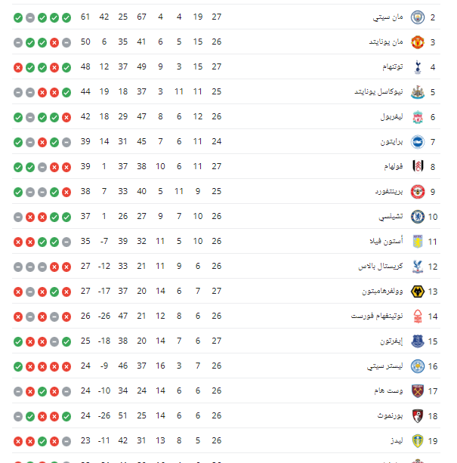Click the ليستر سيتي team link
The height and width of the screenshot is (463, 457).
(x=383, y=366)
